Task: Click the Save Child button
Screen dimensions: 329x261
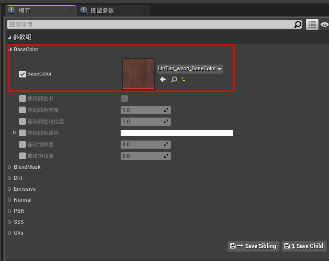Action: click(304, 246)
